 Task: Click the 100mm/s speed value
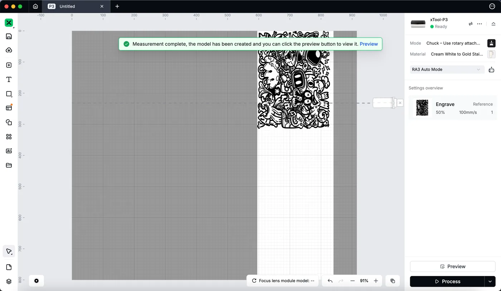click(x=468, y=112)
